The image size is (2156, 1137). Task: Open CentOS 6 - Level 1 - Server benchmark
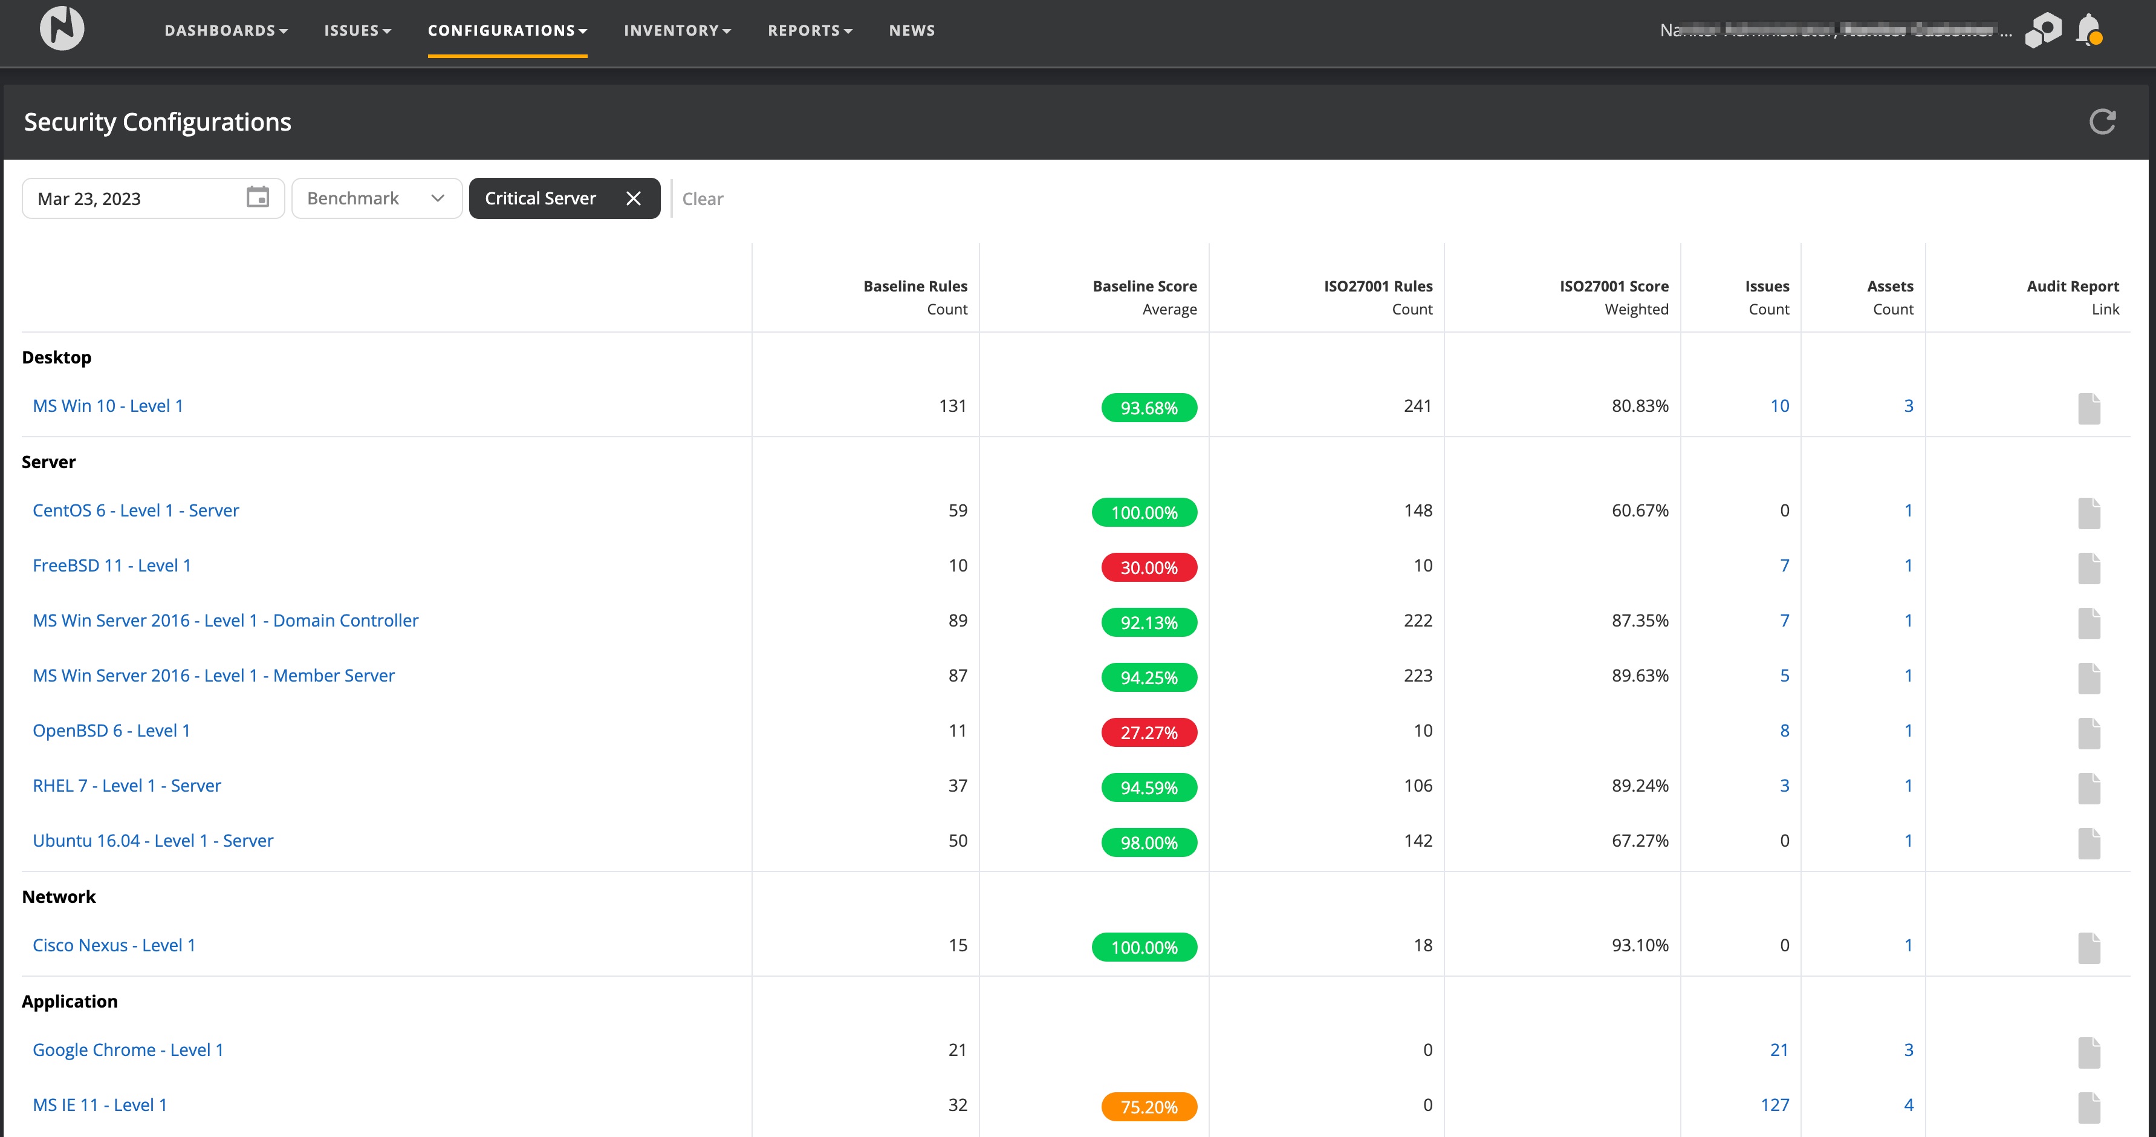coord(135,510)
